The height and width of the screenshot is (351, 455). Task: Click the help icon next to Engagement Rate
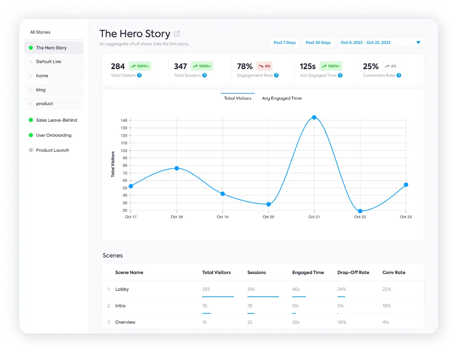tap(276, 75)
